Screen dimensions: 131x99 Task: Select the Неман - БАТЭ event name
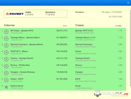(17, 79)
